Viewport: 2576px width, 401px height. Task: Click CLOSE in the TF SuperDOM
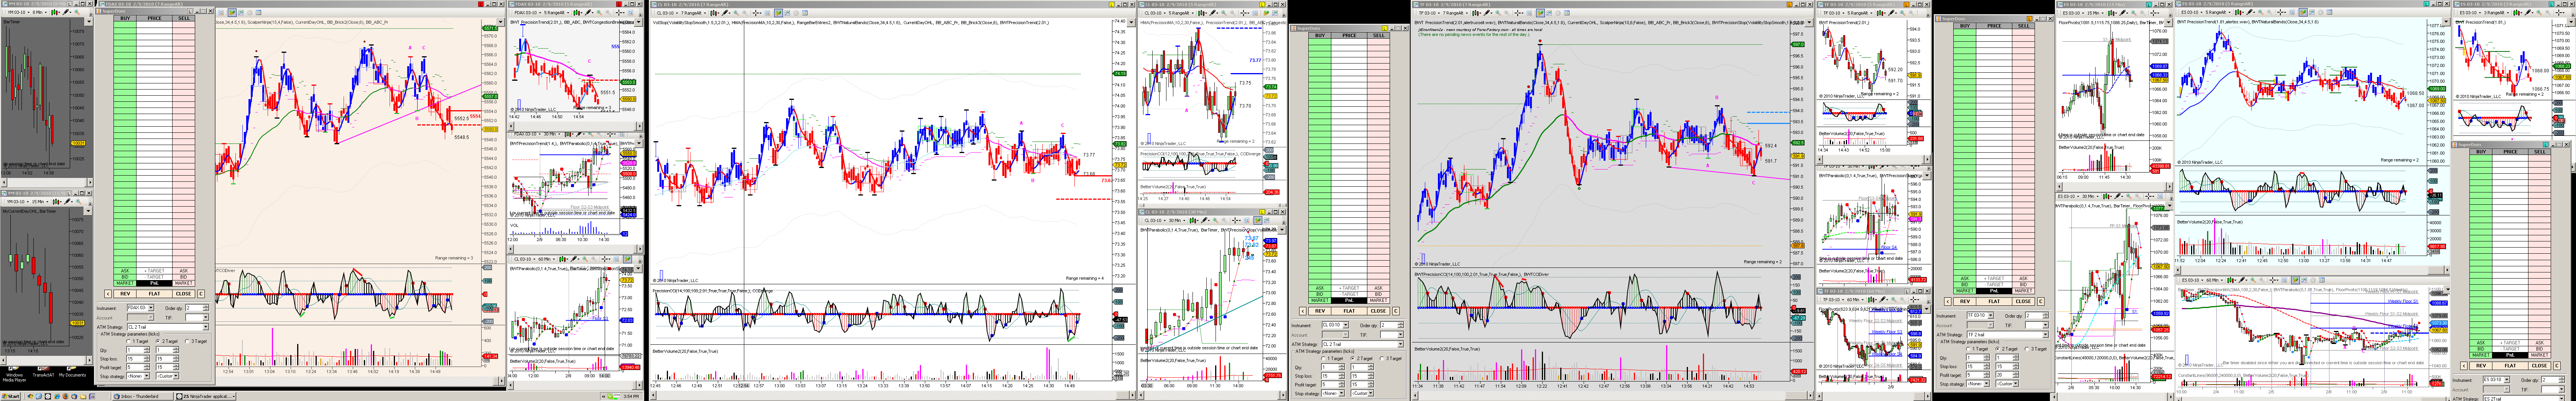point(2023,301)
